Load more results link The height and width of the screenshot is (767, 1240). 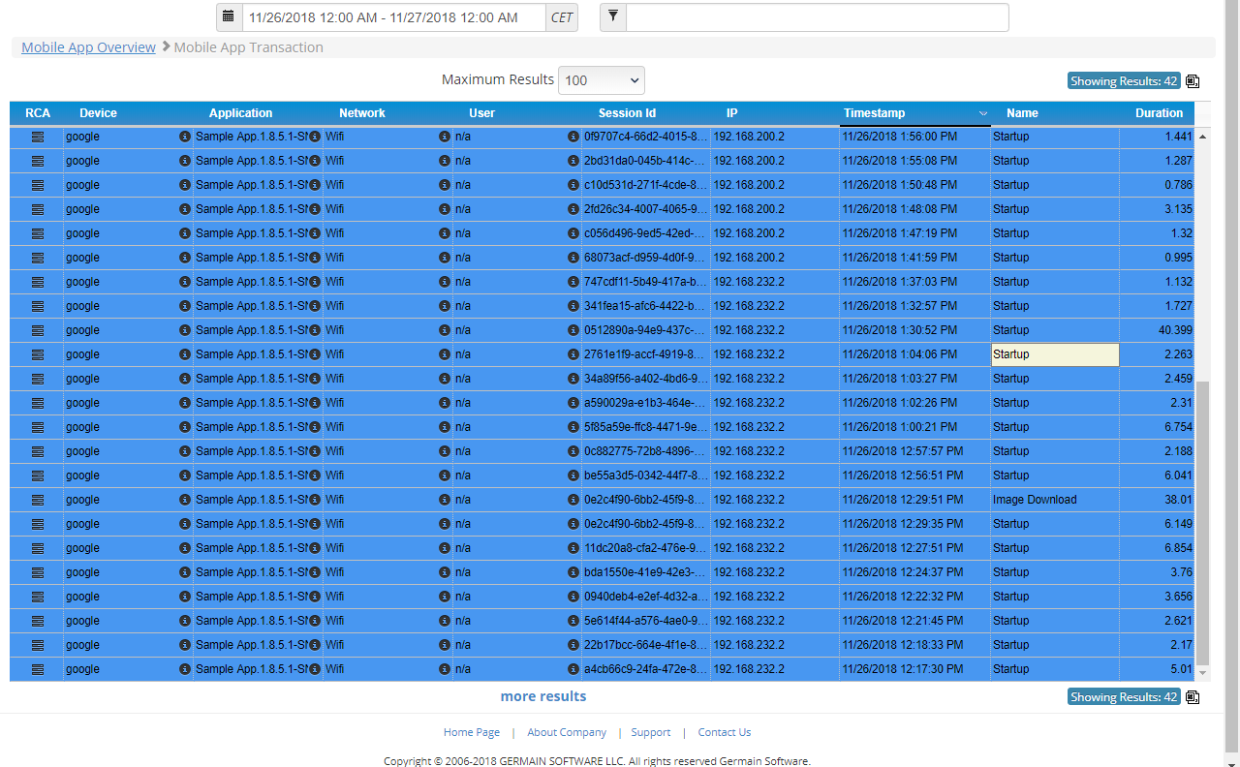pyautogui.click(x=542, y=696)
